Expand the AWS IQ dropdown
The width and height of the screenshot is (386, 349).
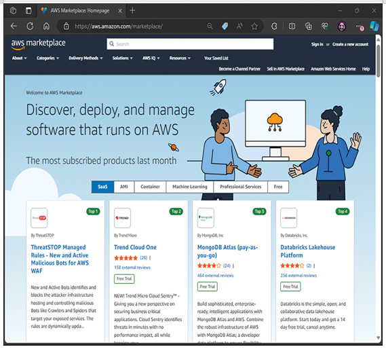[151, 58]
